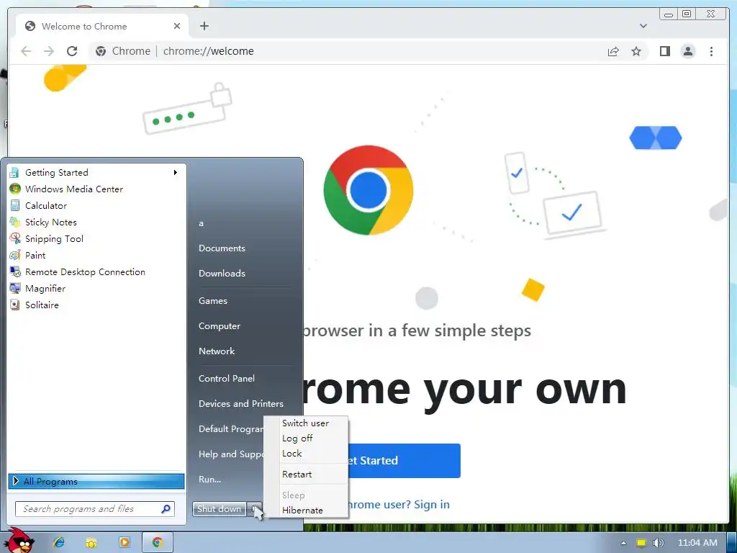Open the Action Center tray icon

(x=641, y=543)
